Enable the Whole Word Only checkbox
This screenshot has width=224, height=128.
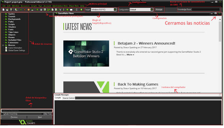[2, 114]
